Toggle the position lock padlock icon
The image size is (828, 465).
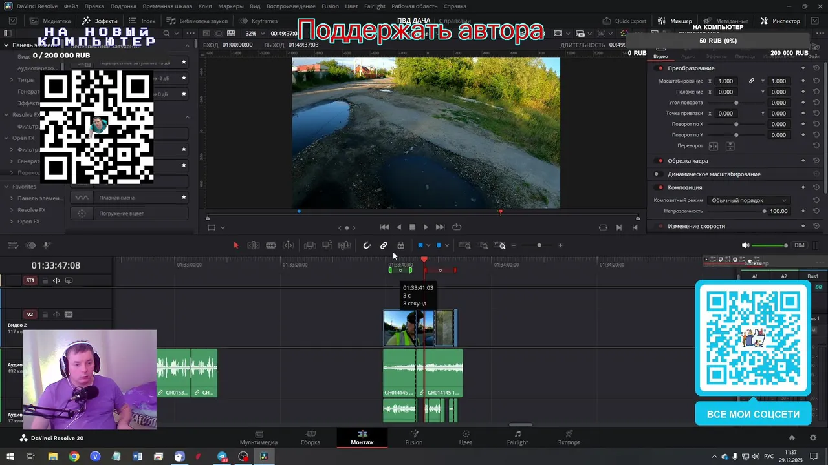coord(400,245)
